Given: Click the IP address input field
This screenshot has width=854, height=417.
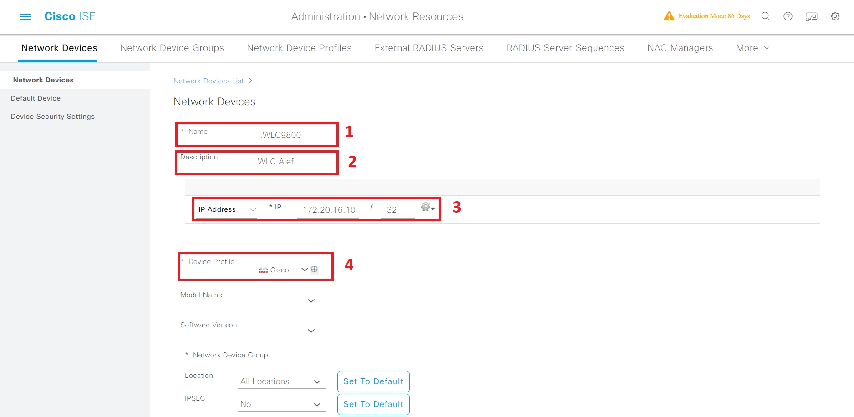Looking at the screenshot, I should [x=328, y=210].
